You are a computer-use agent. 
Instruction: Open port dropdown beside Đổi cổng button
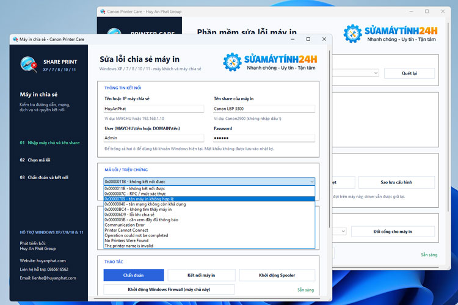coord(343,231)
